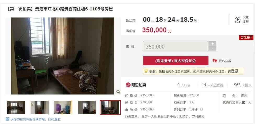255x124 pixels.
Task: Click the bid price input field
Action: 175,46
